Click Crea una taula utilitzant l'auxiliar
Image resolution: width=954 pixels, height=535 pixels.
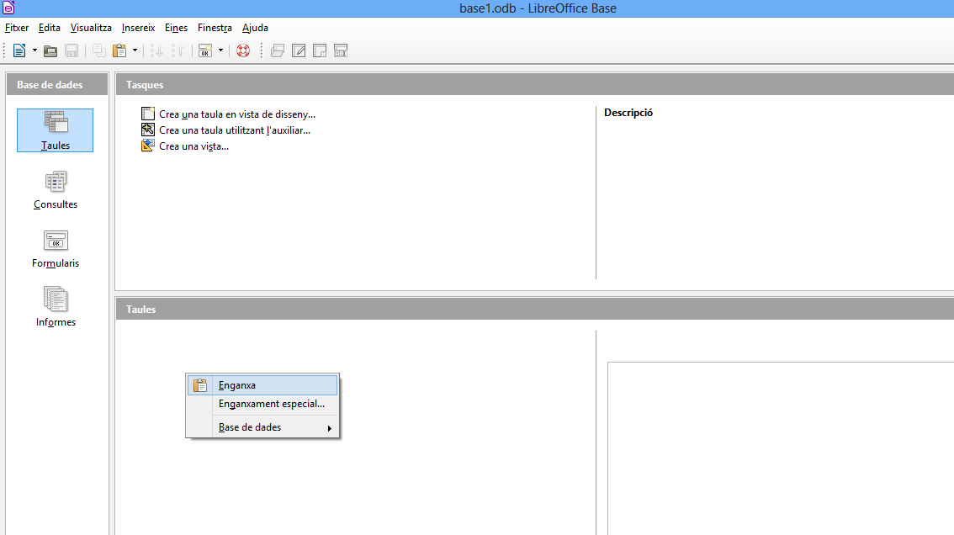[x=235, y=130]
